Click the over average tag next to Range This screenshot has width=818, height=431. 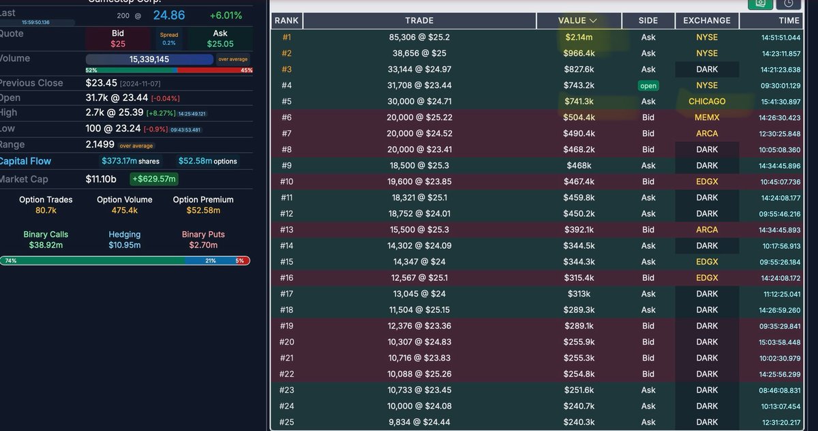[136, 145]
